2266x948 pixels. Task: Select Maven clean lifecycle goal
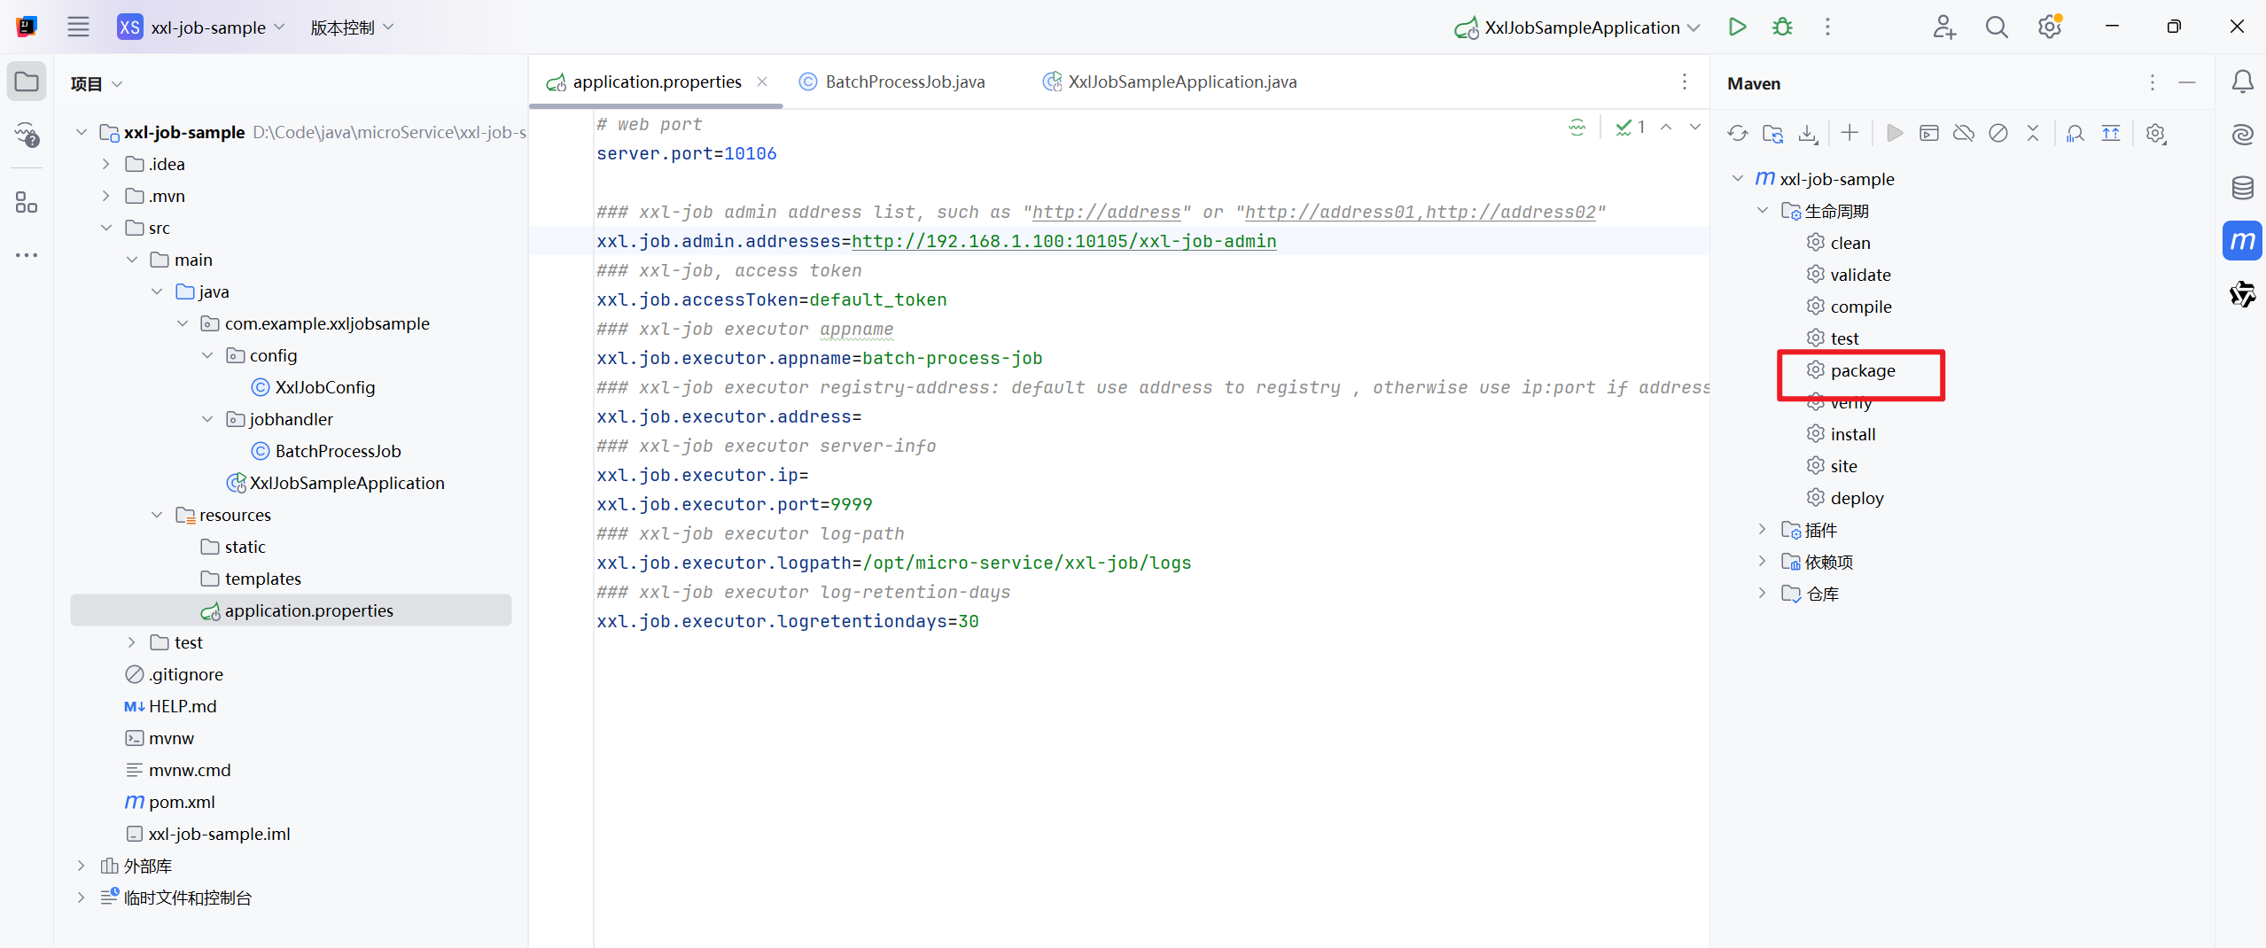(x=1850, y=243)
